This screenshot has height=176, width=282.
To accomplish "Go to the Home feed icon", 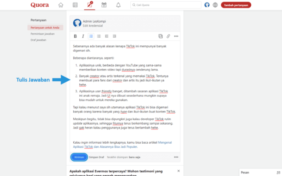I will [x=61, y=5].
